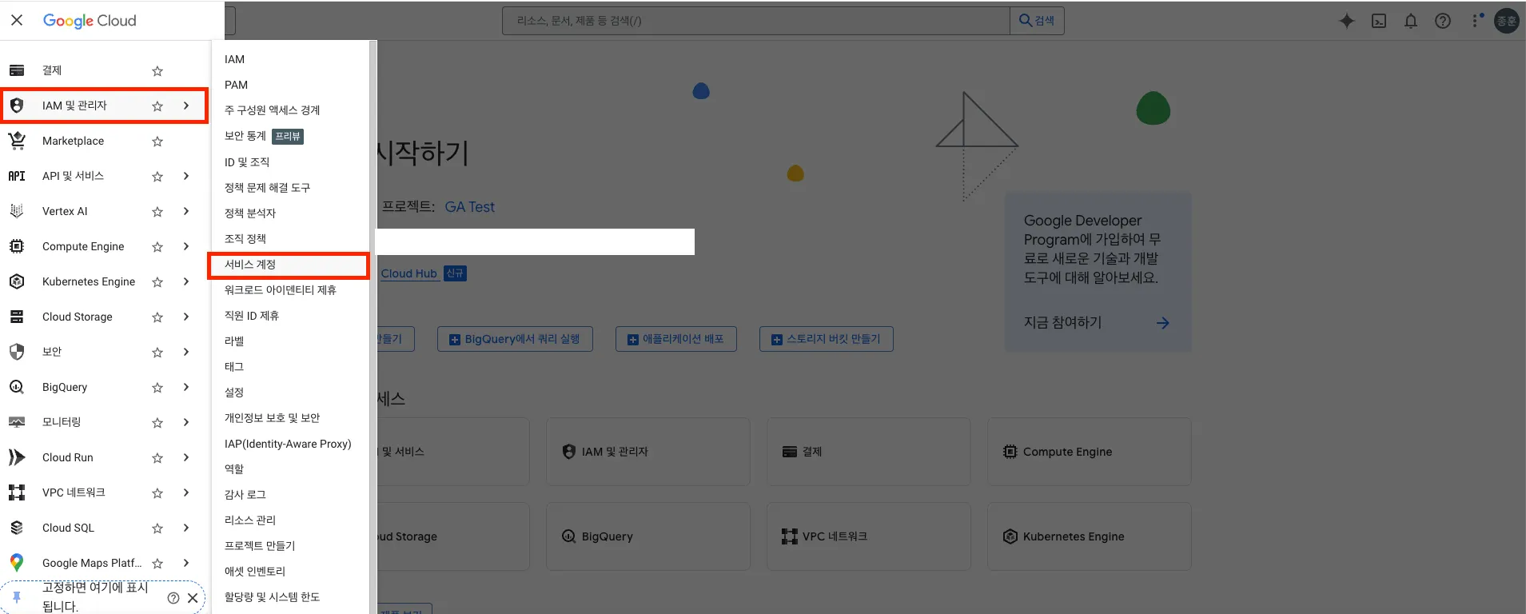
Task: Open the help question mark icon in top bar
Action: [x=1443, y=21]
